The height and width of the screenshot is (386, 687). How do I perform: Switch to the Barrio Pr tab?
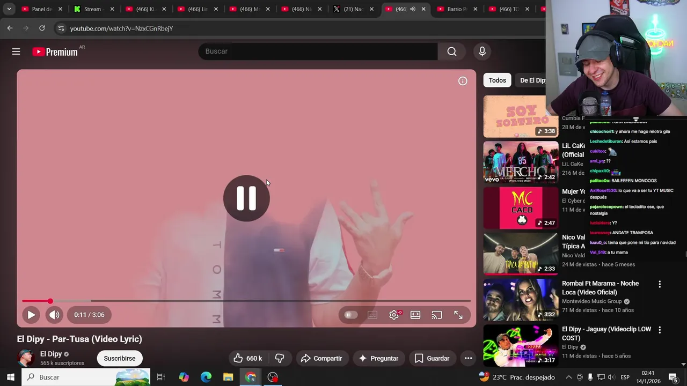[x=456, y=9]
